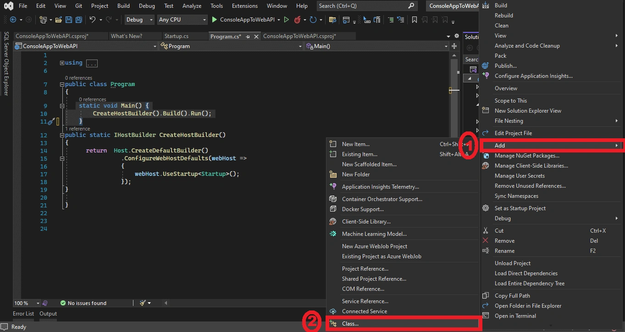Click the Navigate Backward arrow icon
Image resolution: width=625 pixels, height=332 pixels.
pyautogui.click(x=13, y=20)
